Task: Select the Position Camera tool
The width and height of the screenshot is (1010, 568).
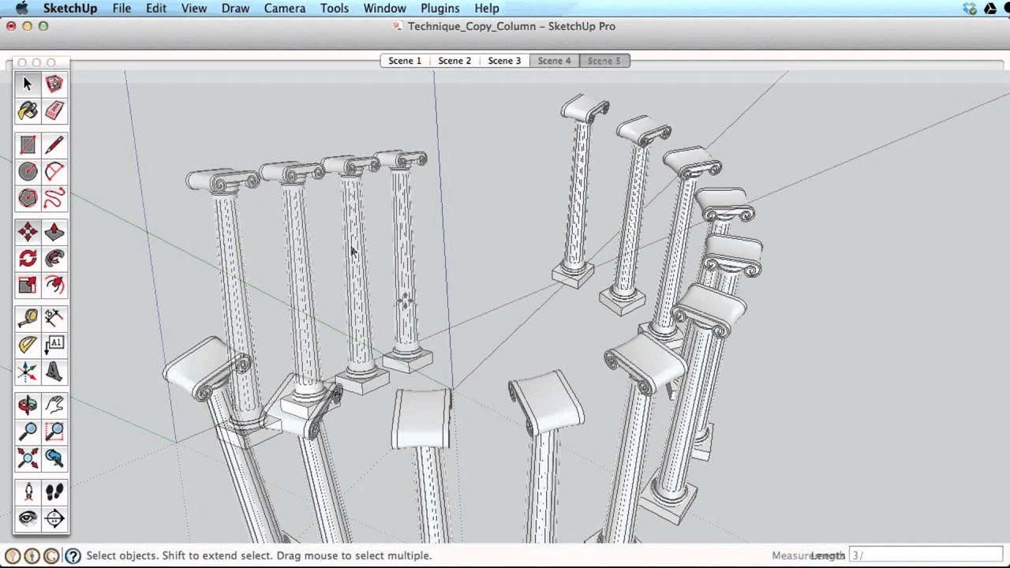Action: [x=28, y=492]
